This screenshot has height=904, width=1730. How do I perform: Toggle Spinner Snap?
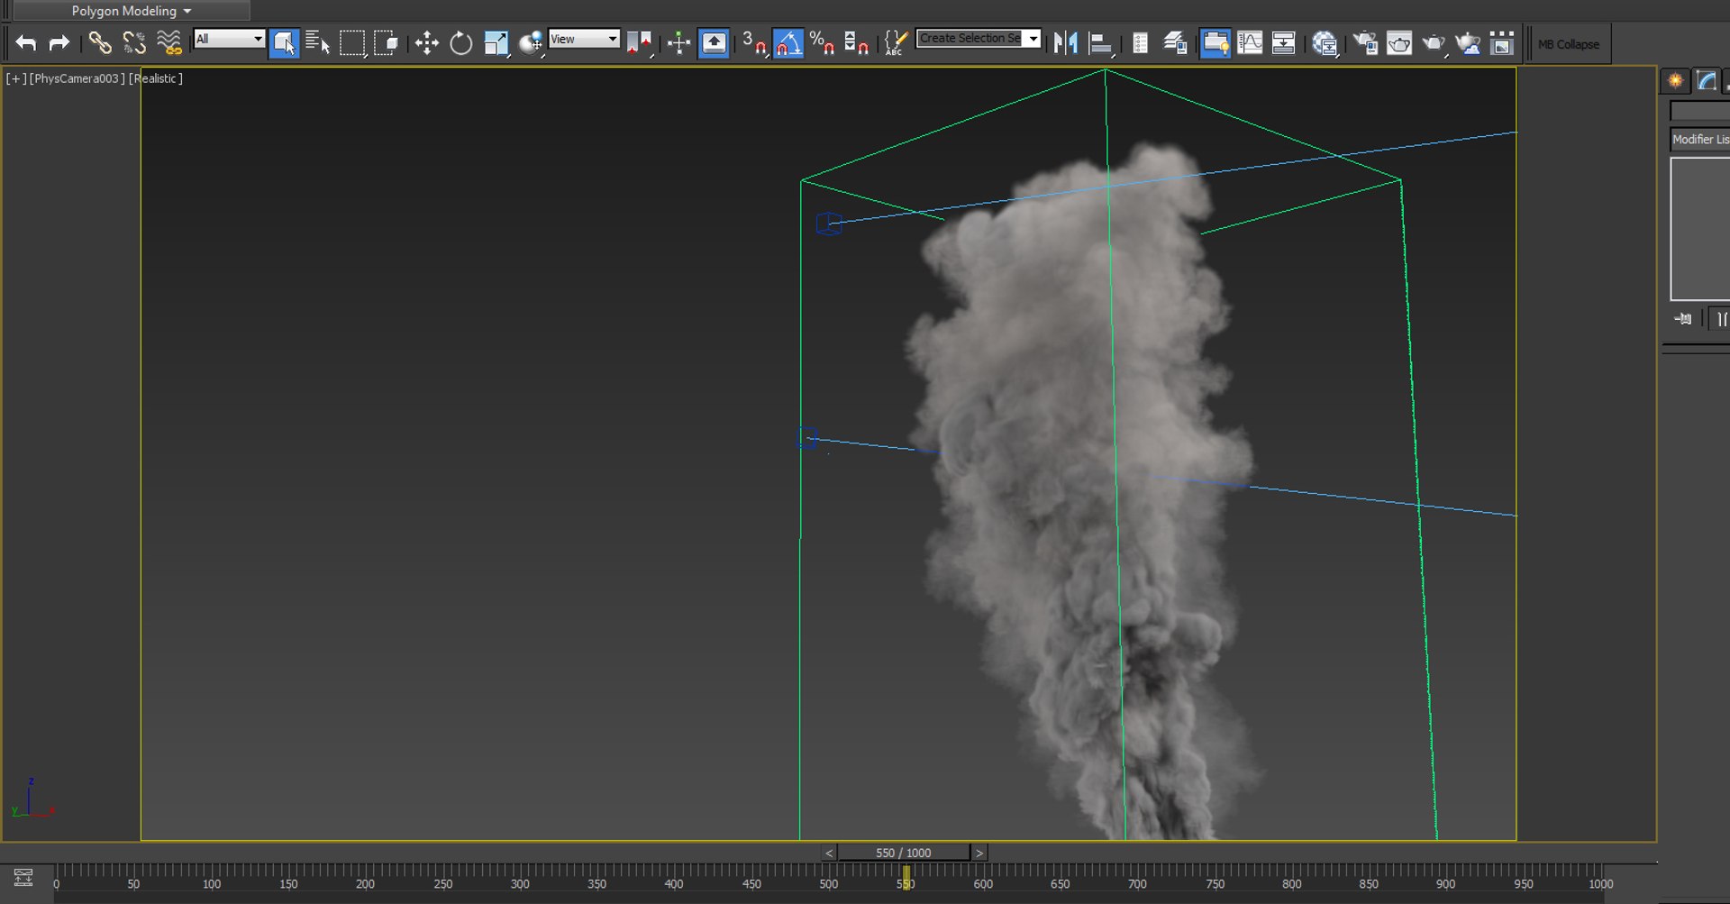pyautogui.click(x=856, y=43)
